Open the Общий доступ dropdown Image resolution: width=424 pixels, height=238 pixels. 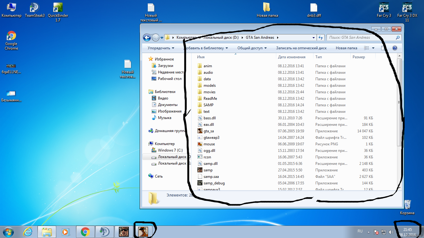(x=252, y=48)
